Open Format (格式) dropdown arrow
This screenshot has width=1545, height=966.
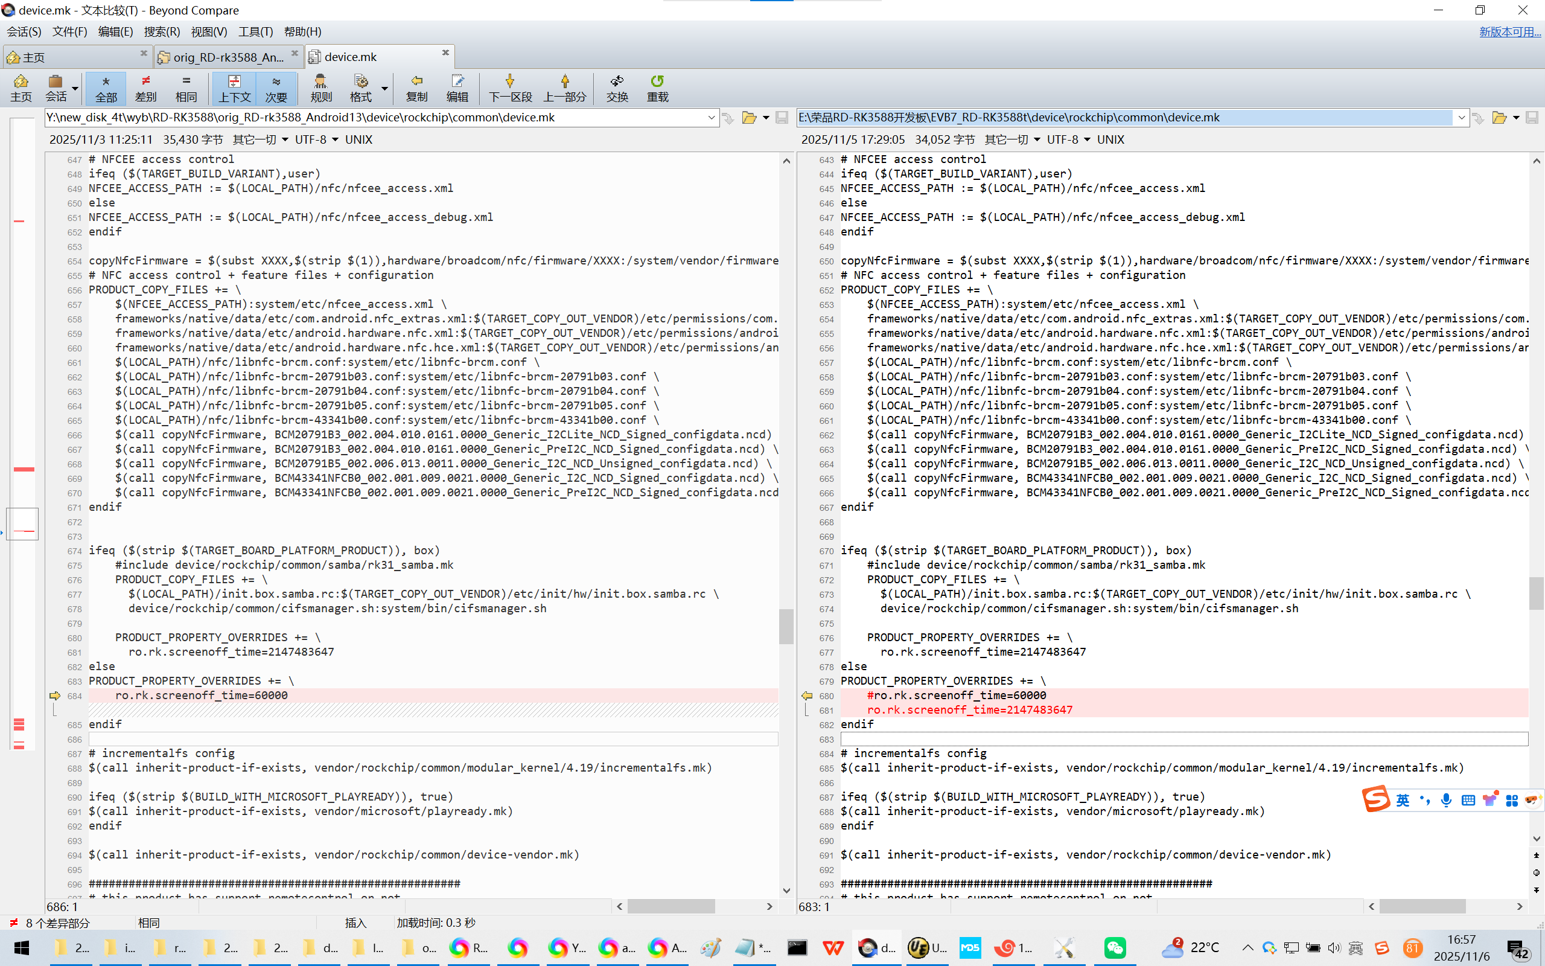384,88
